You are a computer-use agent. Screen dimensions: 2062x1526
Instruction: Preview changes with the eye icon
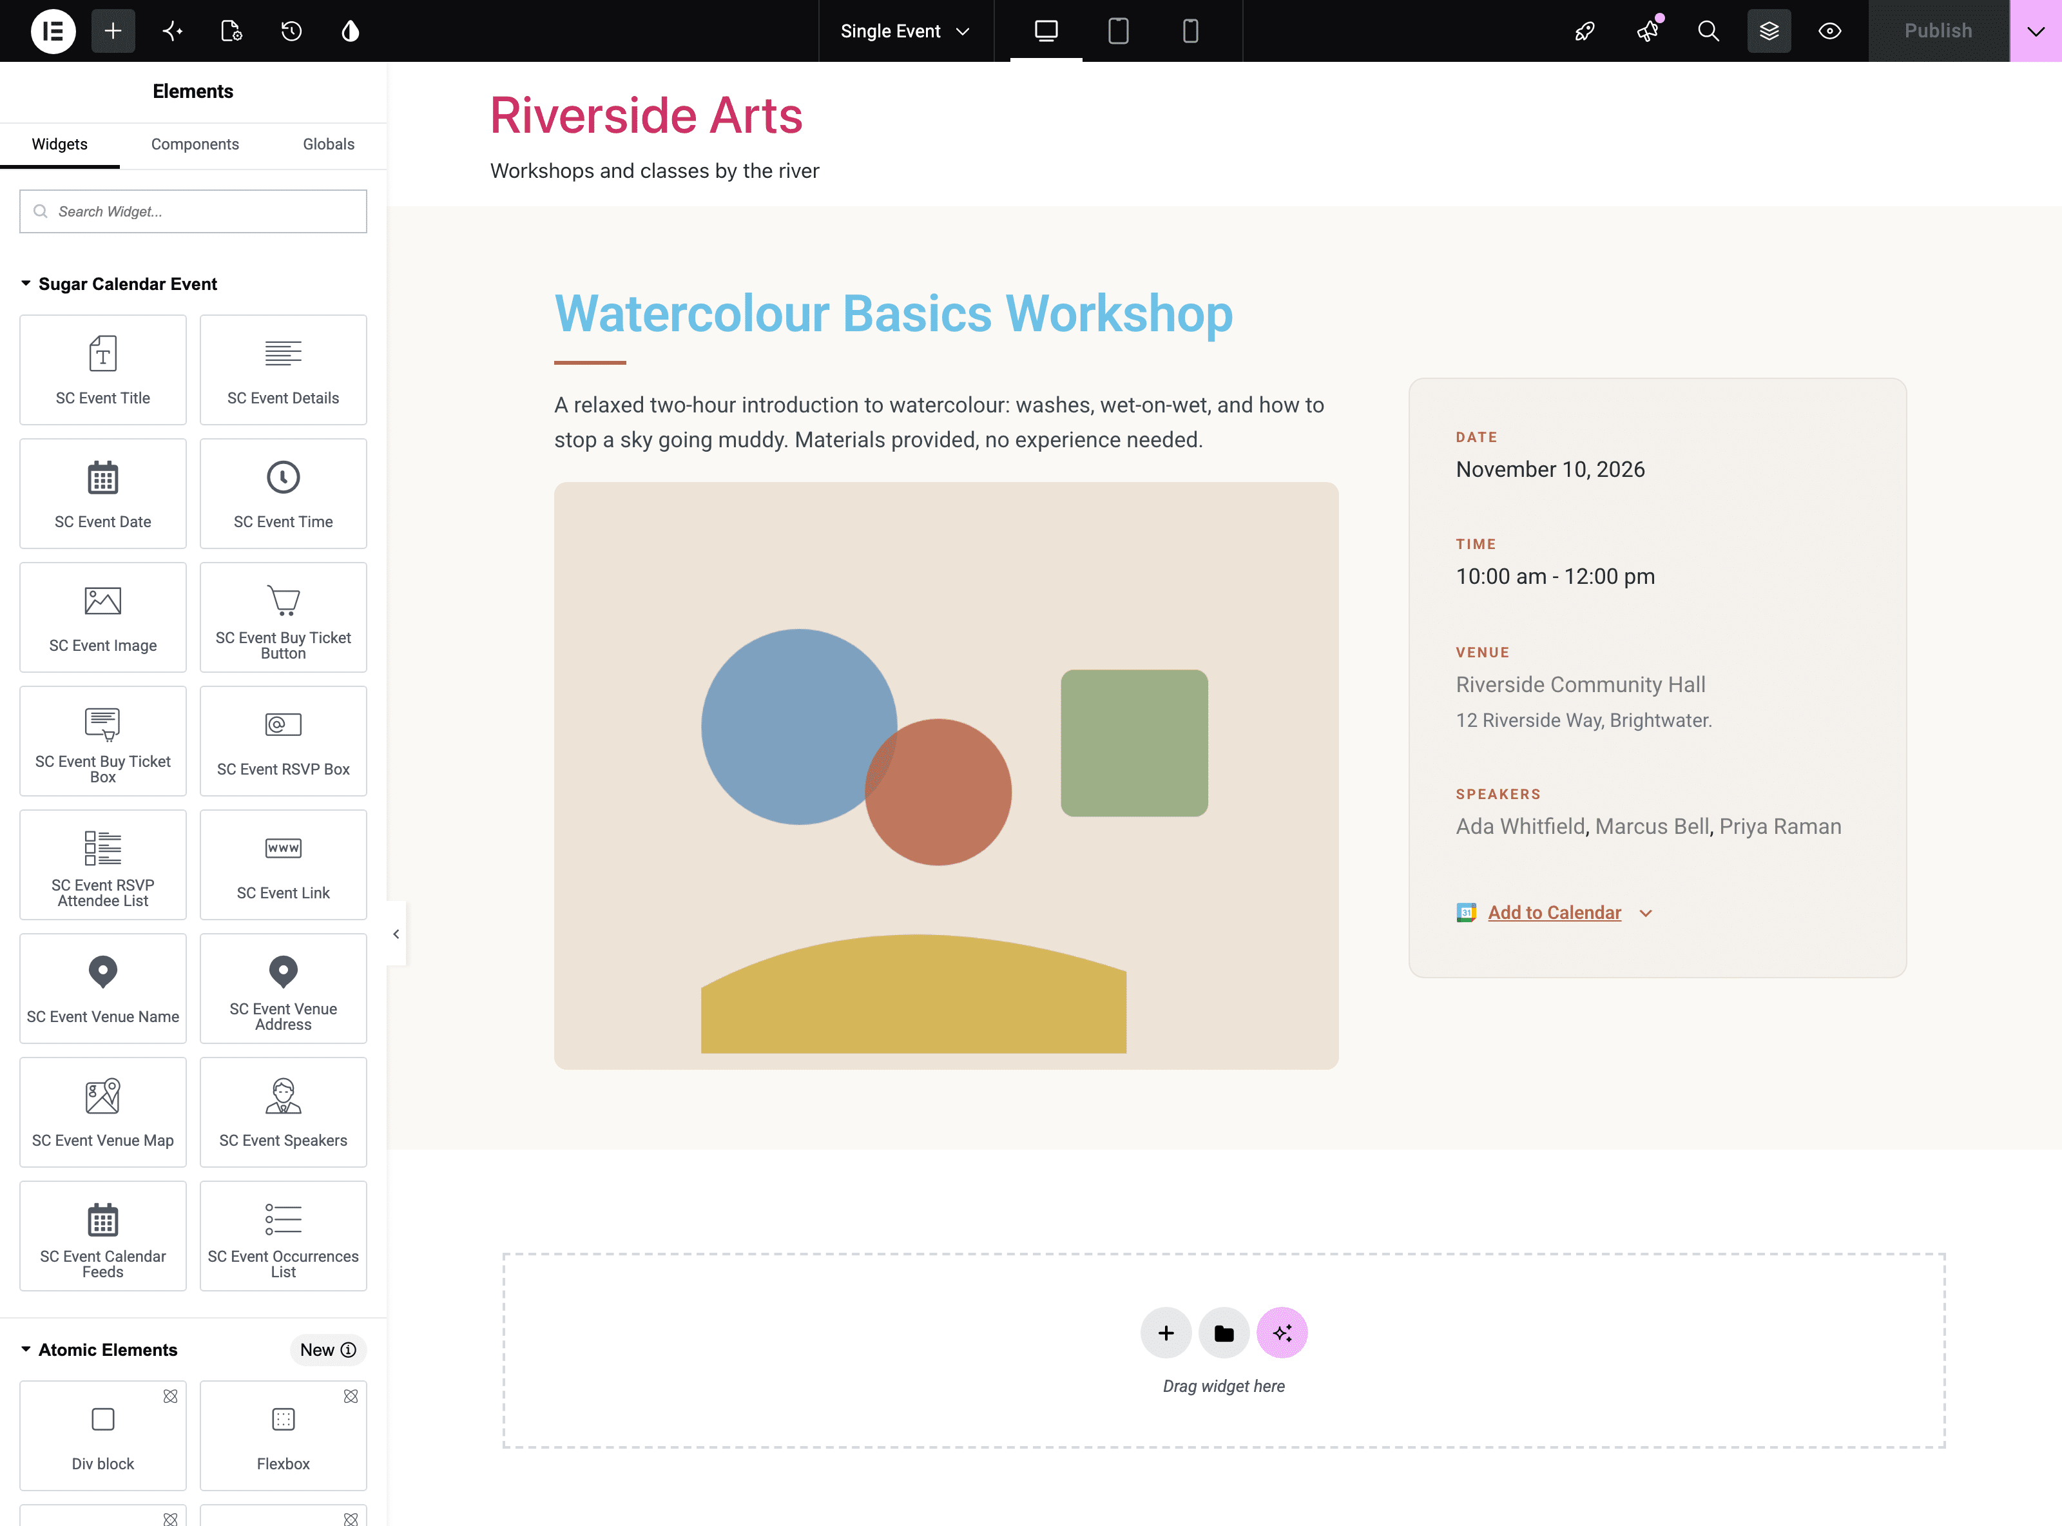click(1830, 32)
